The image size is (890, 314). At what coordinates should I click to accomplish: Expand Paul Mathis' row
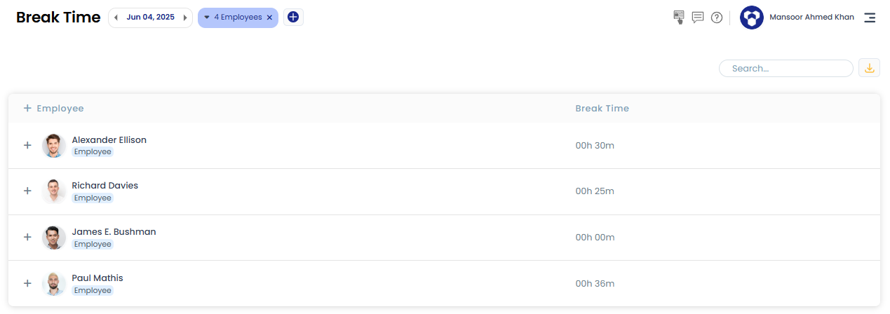[27, 283]
